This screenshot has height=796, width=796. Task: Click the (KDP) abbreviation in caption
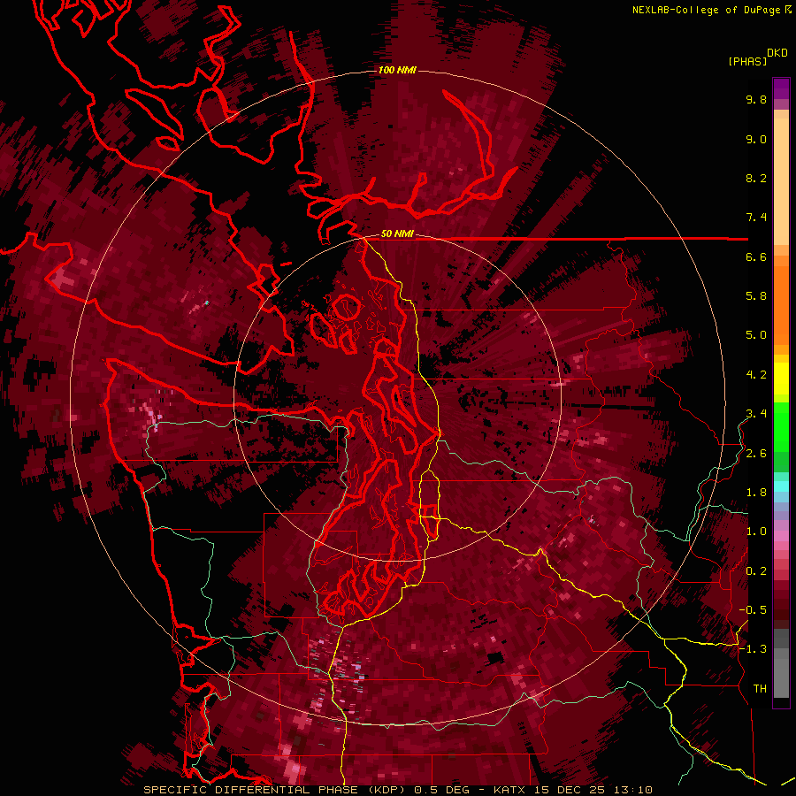[385, 790]
